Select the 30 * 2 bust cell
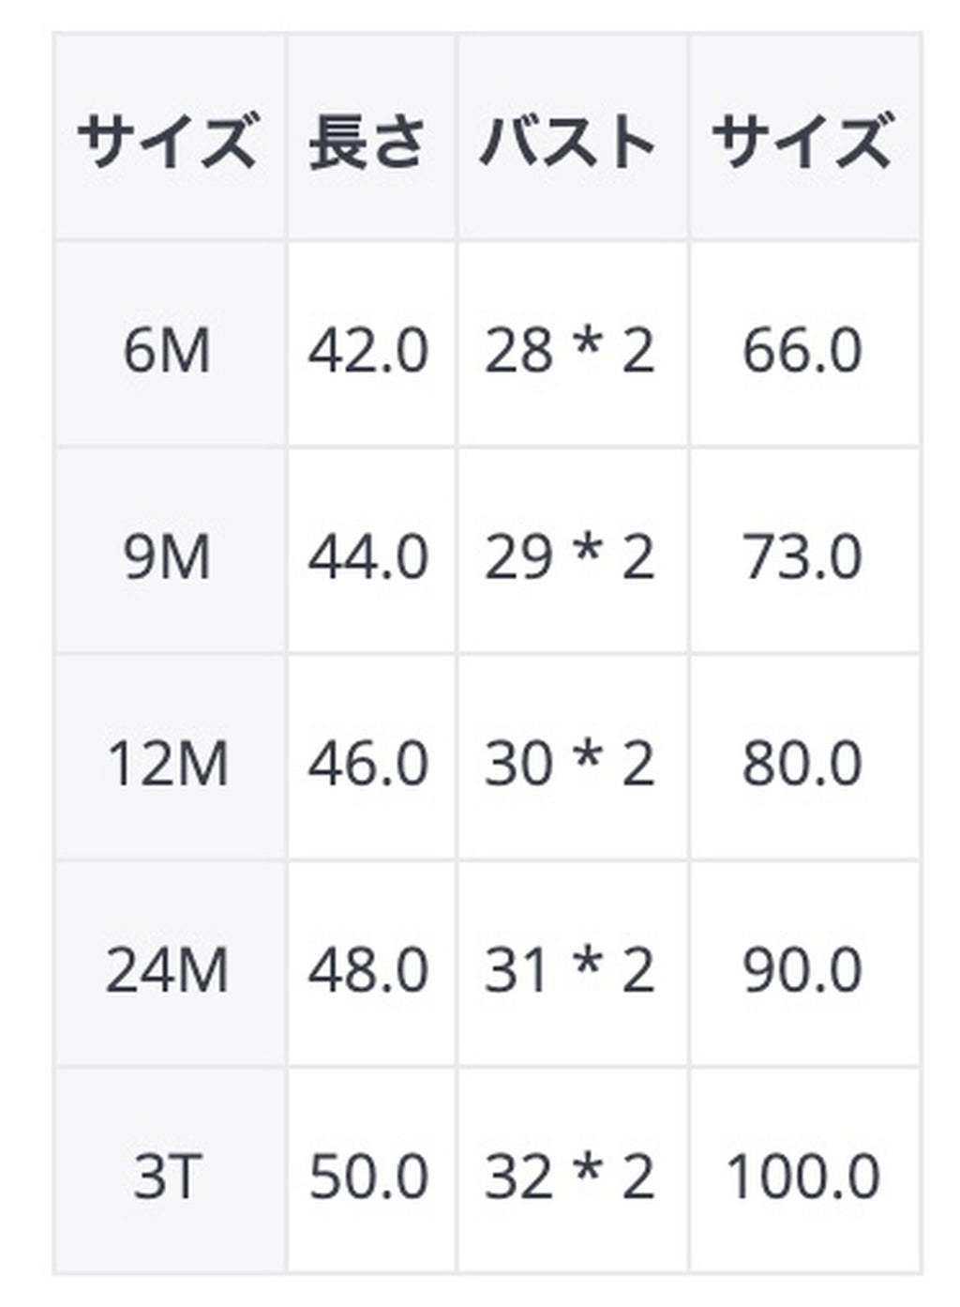The height and width of the screenshot is (1307, 960). [x=569, y=763]
